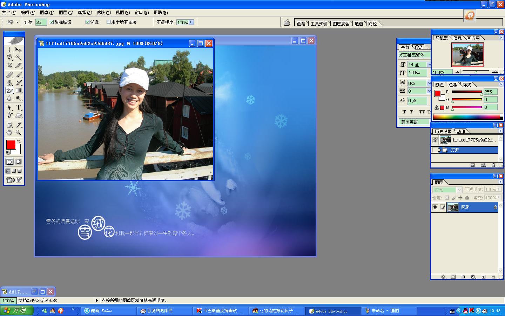Select the Magic Wand tool

click(19, 57)
